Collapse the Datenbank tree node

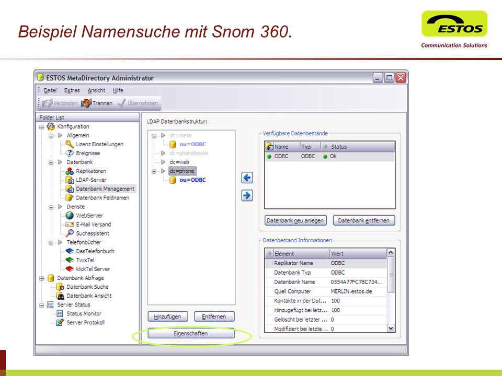click(51, 163)
